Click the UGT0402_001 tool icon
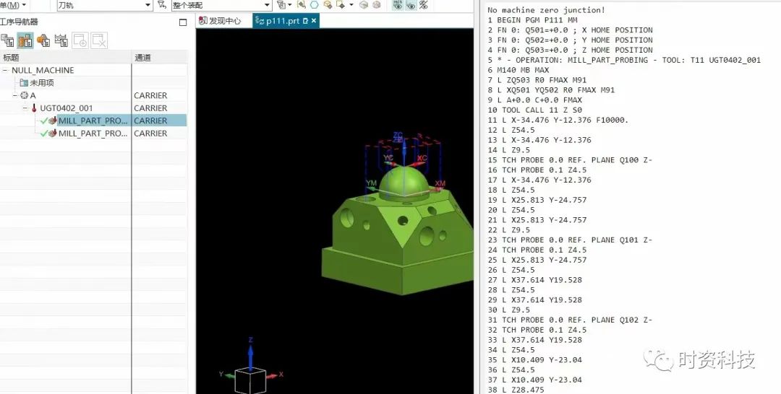This screenshot has width=781, height=394. (x=34, y=108)
